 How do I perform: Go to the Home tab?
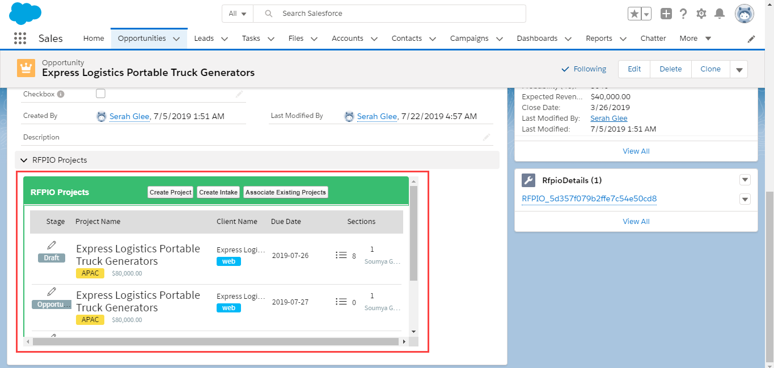click(94, 39)
